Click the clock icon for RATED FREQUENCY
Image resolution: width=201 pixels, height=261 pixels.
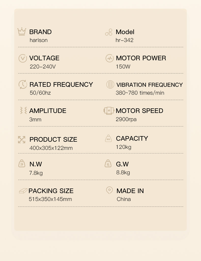pos(23,84)
